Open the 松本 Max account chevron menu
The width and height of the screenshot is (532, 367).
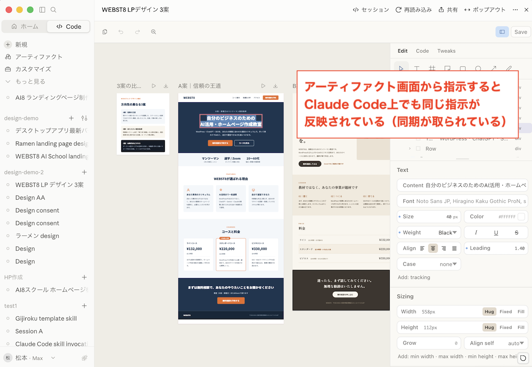click(53, 358)
